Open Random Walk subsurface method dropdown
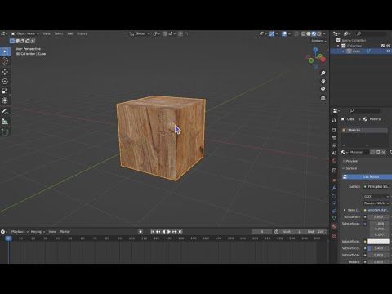The image size is (392, 294). [376, 203]
